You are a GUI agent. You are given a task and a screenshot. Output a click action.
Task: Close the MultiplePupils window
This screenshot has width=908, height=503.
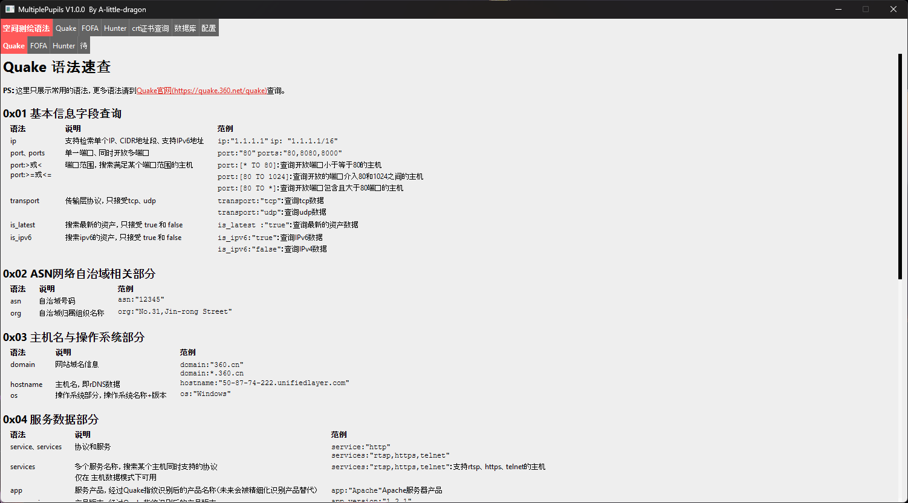[x=893, y=9]
